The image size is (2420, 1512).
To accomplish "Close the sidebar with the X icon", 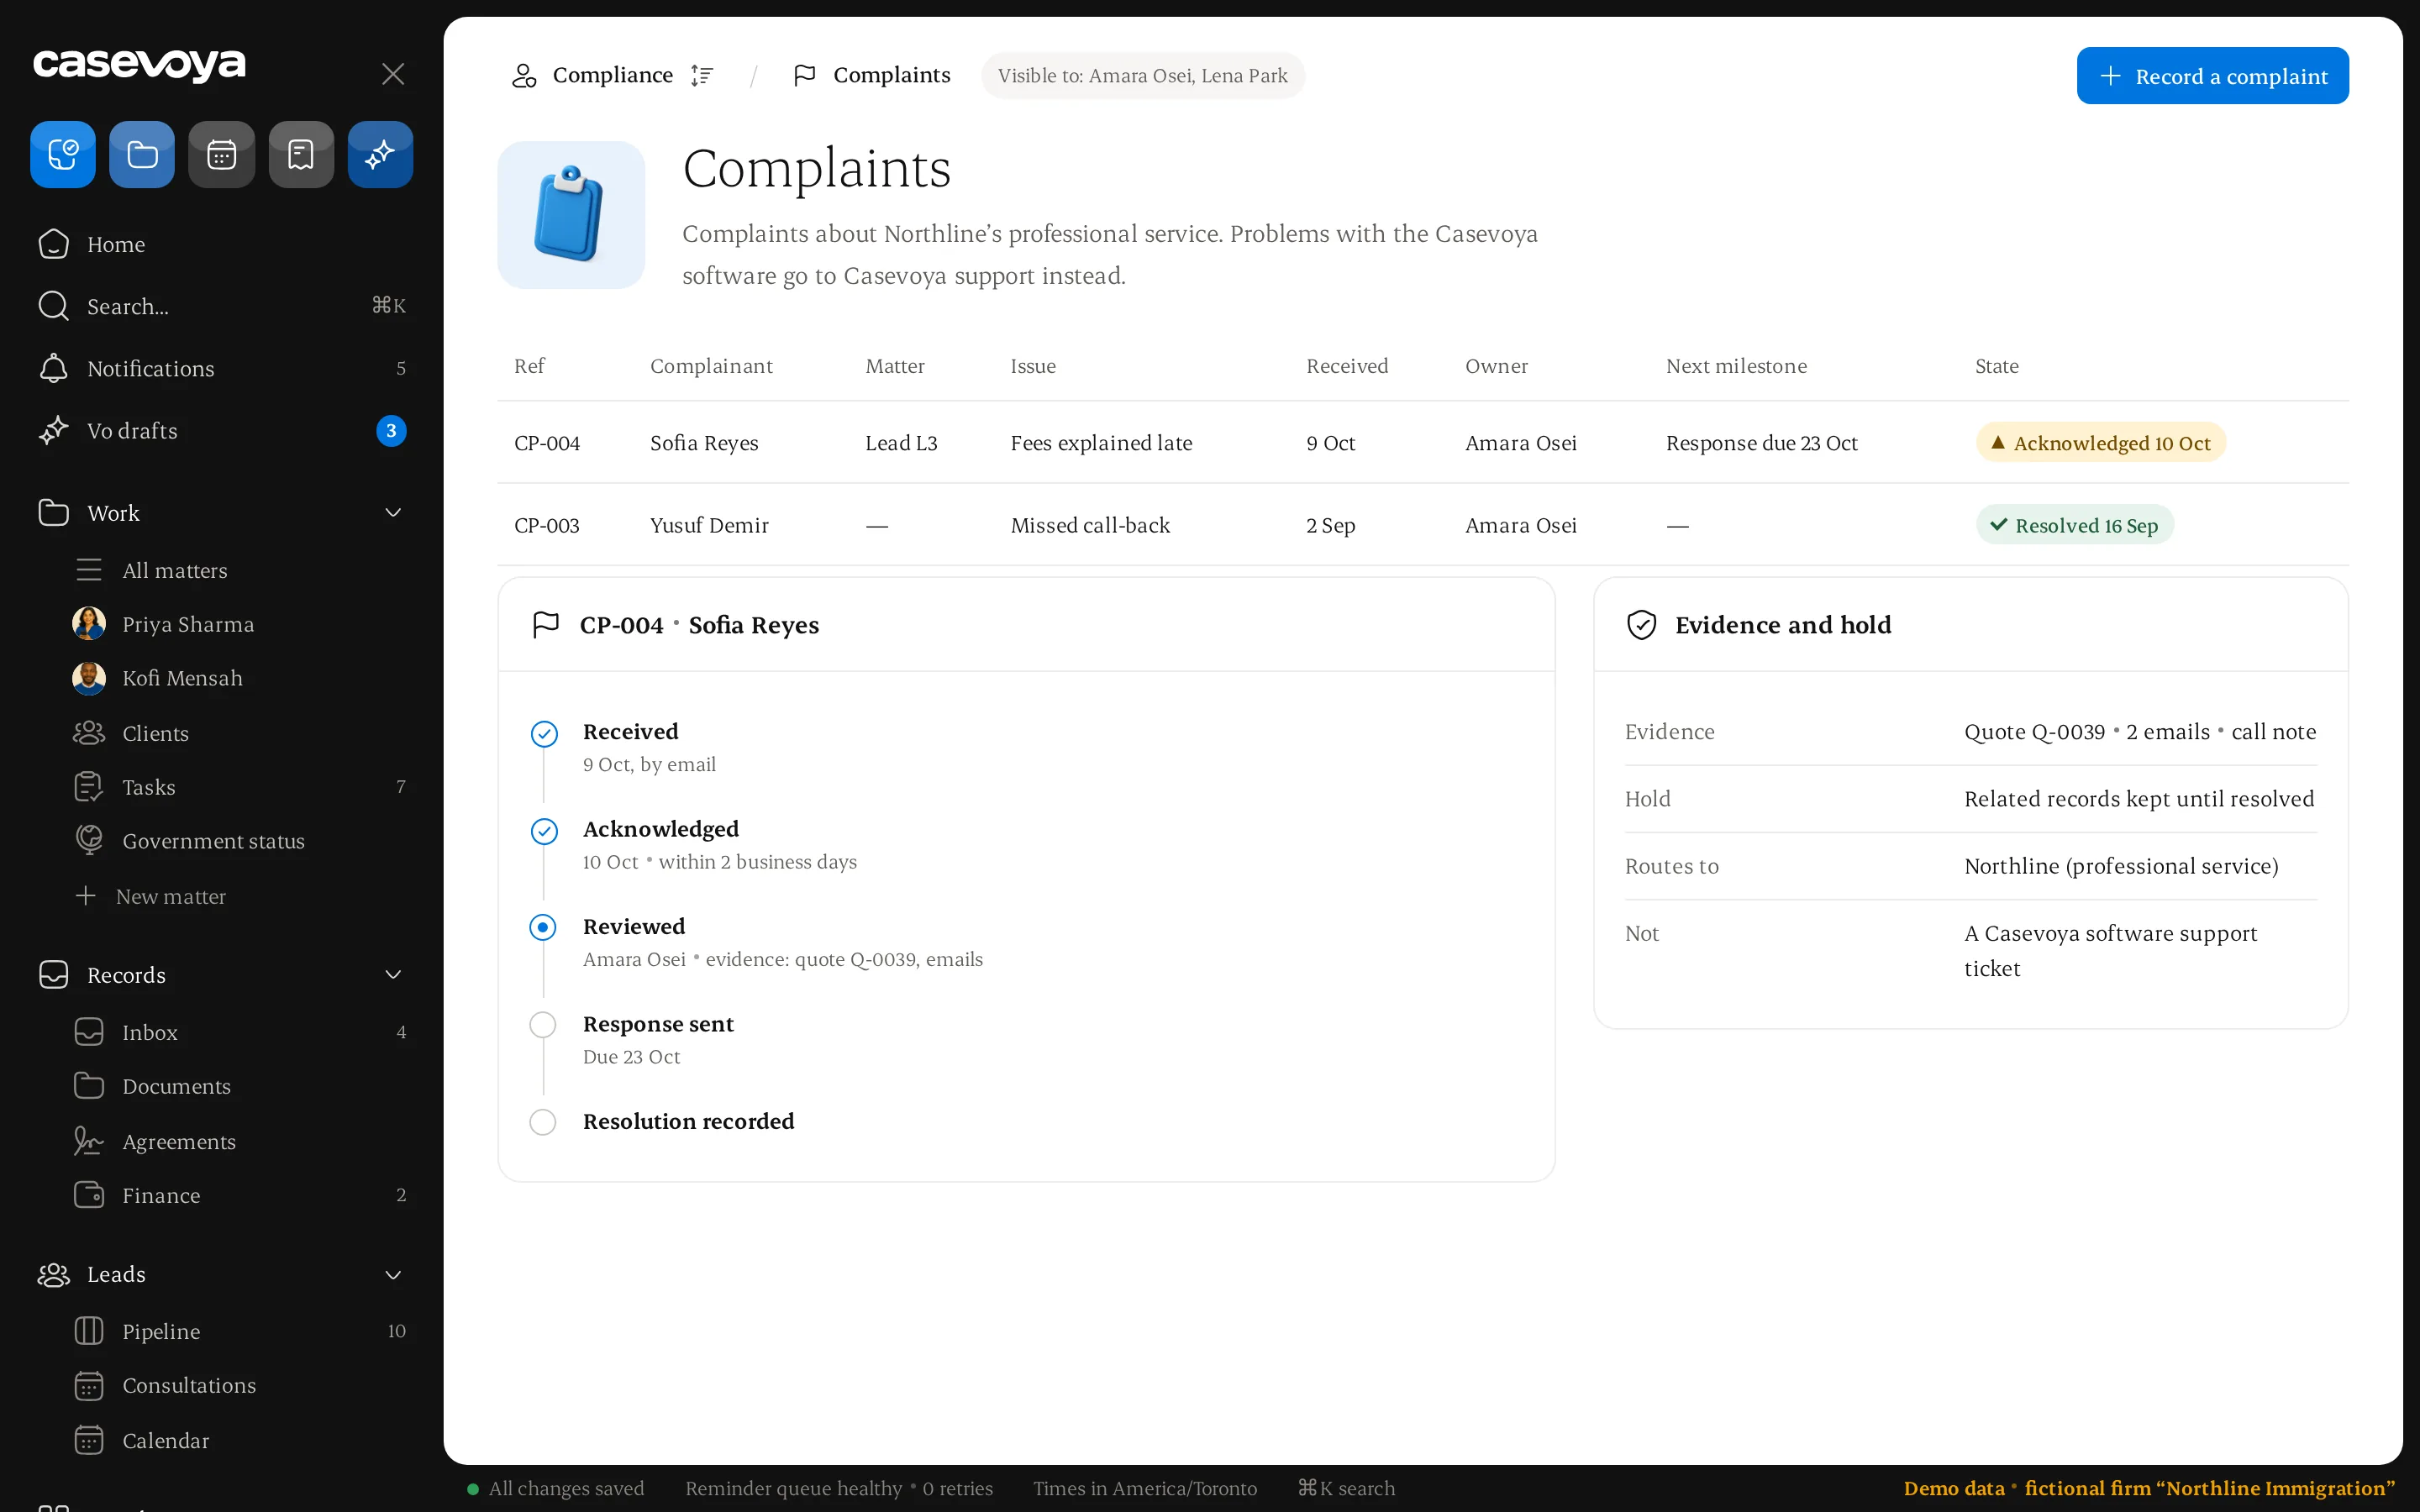I will click(x=393, y=74).
